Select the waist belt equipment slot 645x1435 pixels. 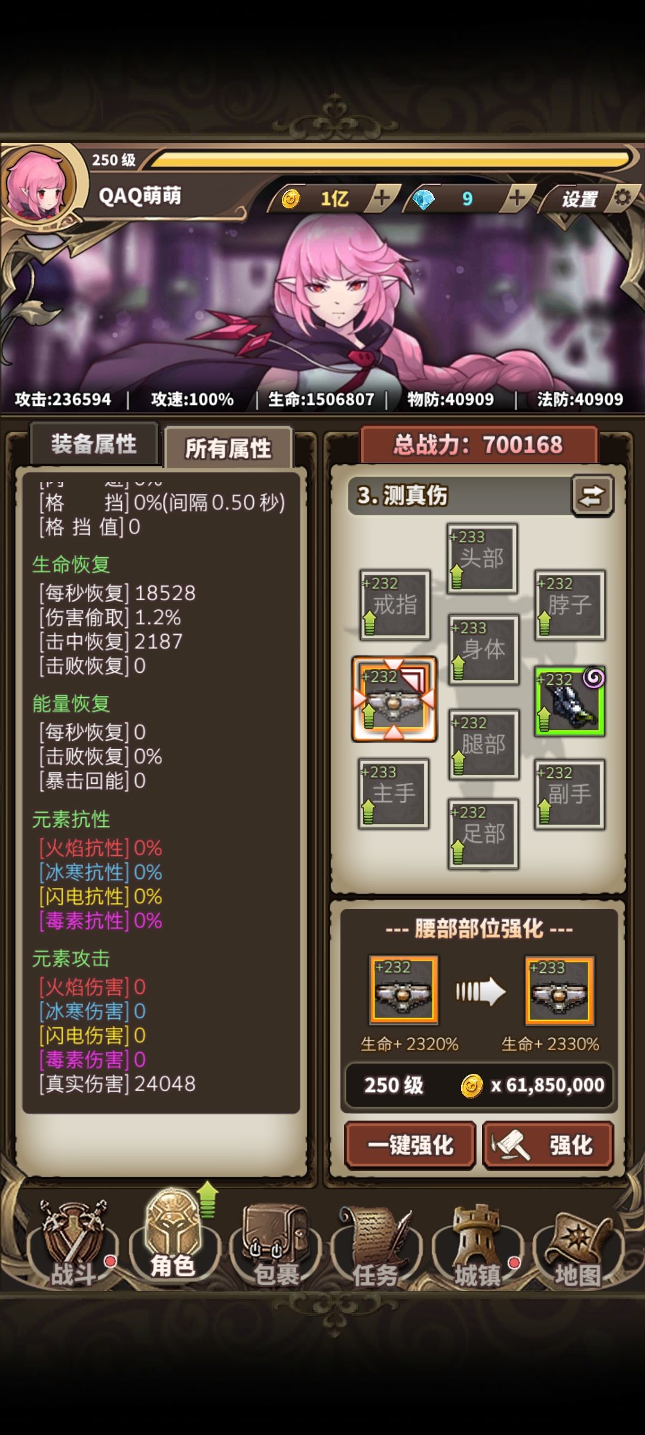pos(394,699)
